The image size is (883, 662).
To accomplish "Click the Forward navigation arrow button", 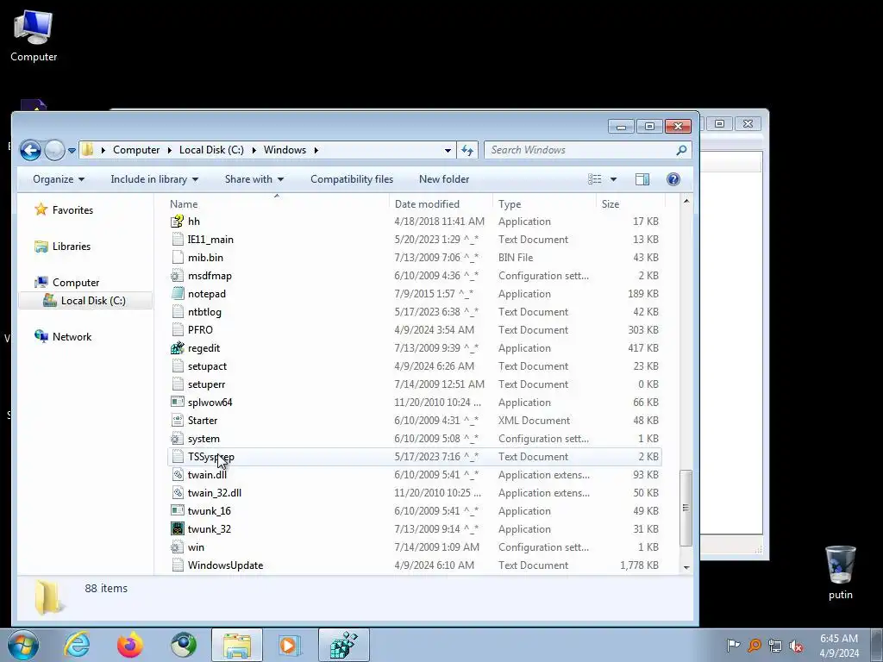I will coord(54,150).
